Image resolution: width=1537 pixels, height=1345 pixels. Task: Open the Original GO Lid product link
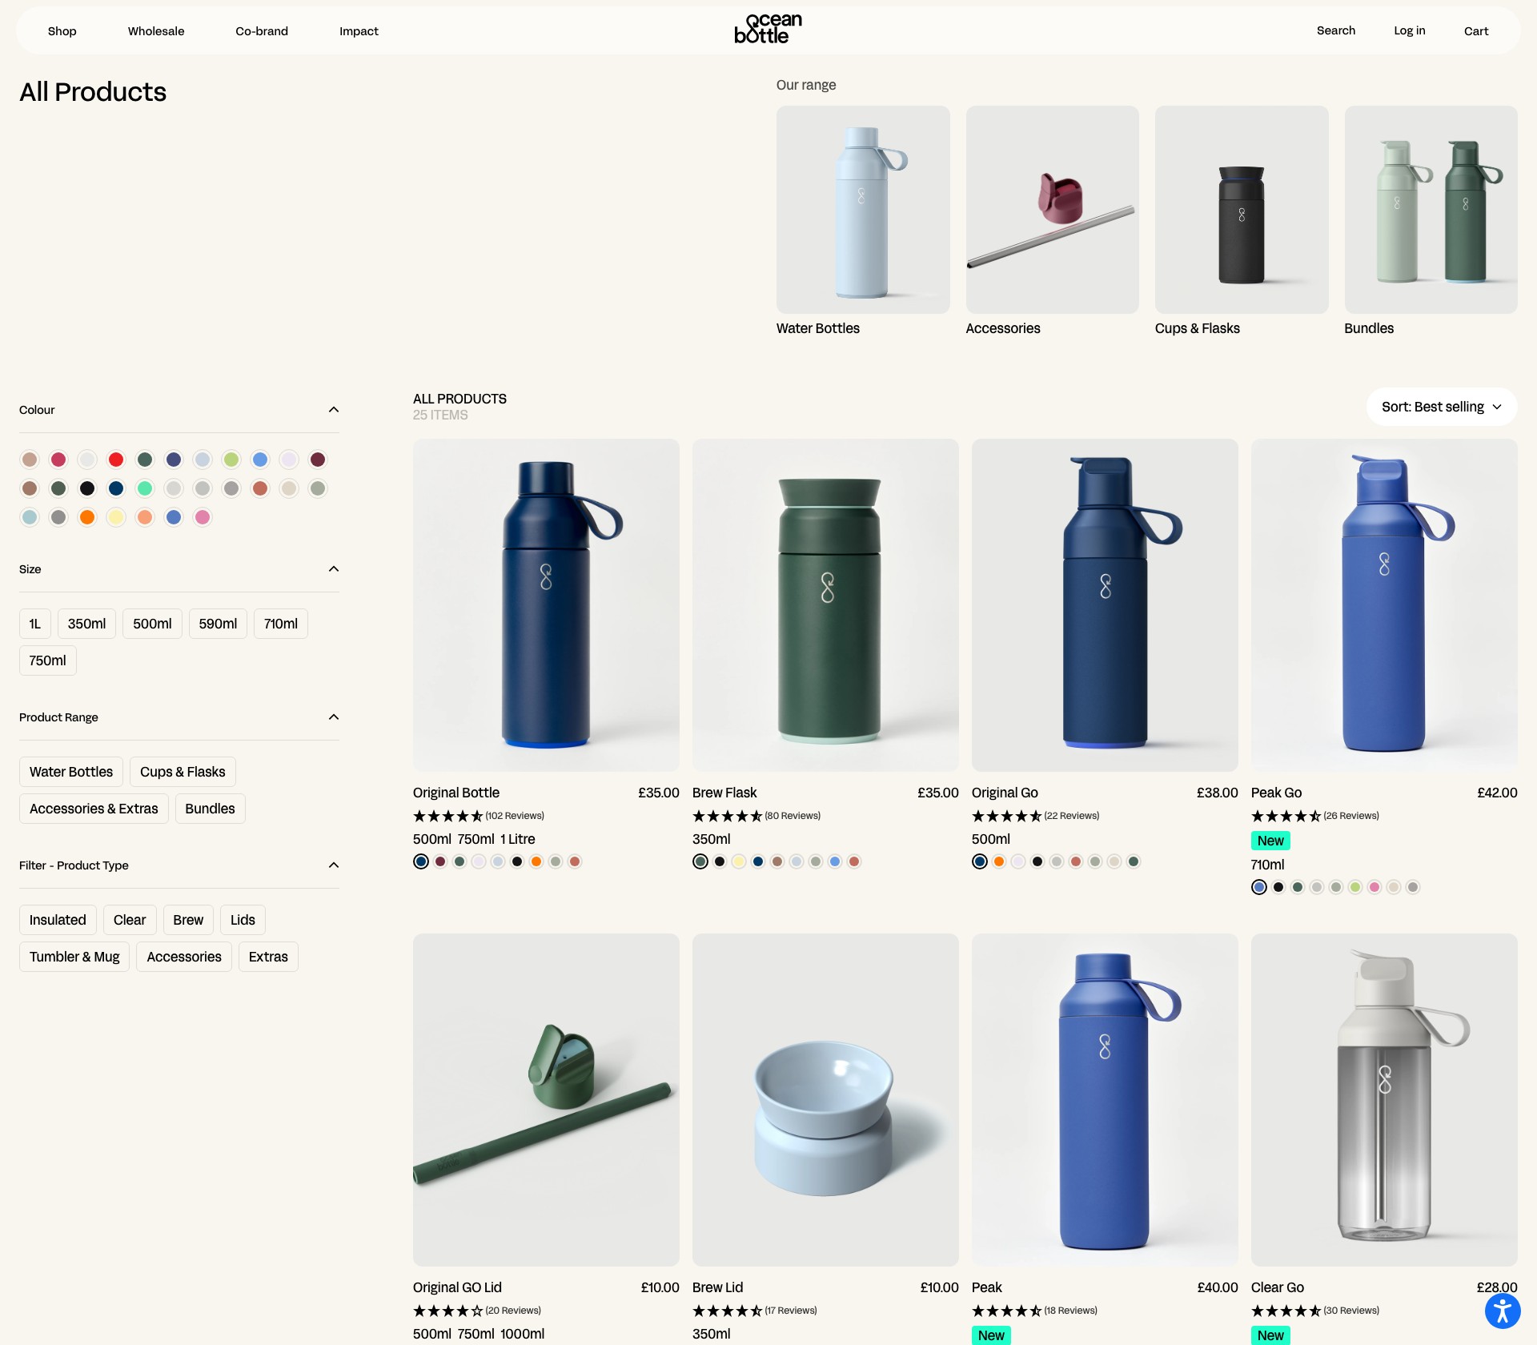(457, 1287)
